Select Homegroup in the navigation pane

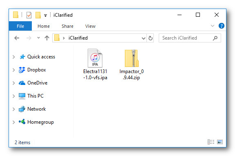(x=40, y=122)
